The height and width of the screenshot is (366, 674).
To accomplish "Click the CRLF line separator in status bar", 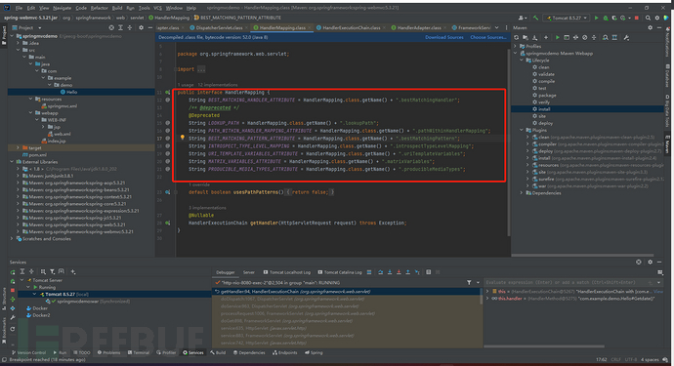I will [615, 359].
